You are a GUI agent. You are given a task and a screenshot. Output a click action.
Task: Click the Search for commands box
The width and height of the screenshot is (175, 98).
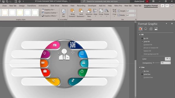click(x=105, y=1)
